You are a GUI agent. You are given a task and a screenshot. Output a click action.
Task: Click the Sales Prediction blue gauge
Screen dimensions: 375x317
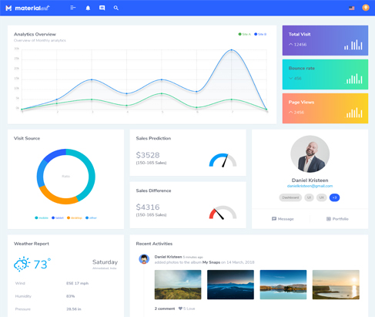pyautogui.click(x=223, y=160)
